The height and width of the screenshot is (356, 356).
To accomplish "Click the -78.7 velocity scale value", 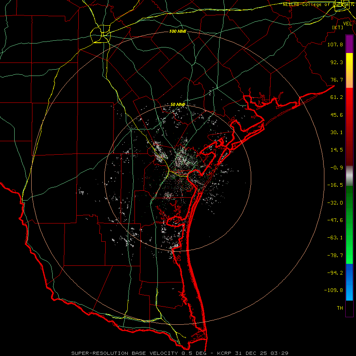I will coord(335,256).
